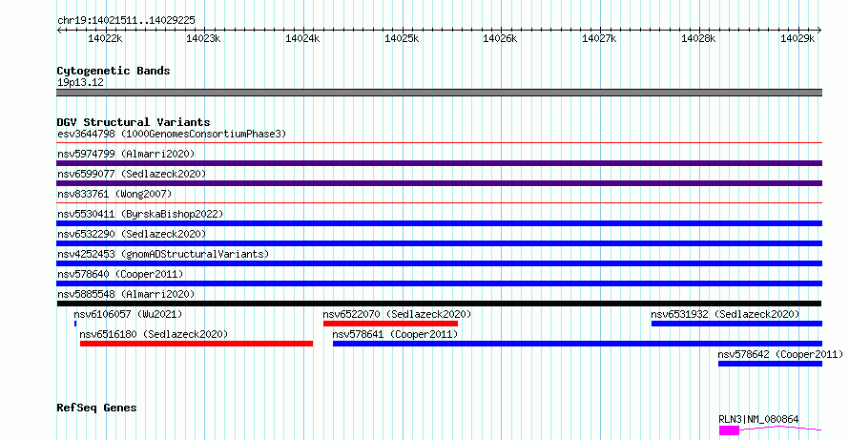Viewport: 849px width, 440px height.
Task: Click nsv5885548 (Almarri2020) label
Action: 126,294
